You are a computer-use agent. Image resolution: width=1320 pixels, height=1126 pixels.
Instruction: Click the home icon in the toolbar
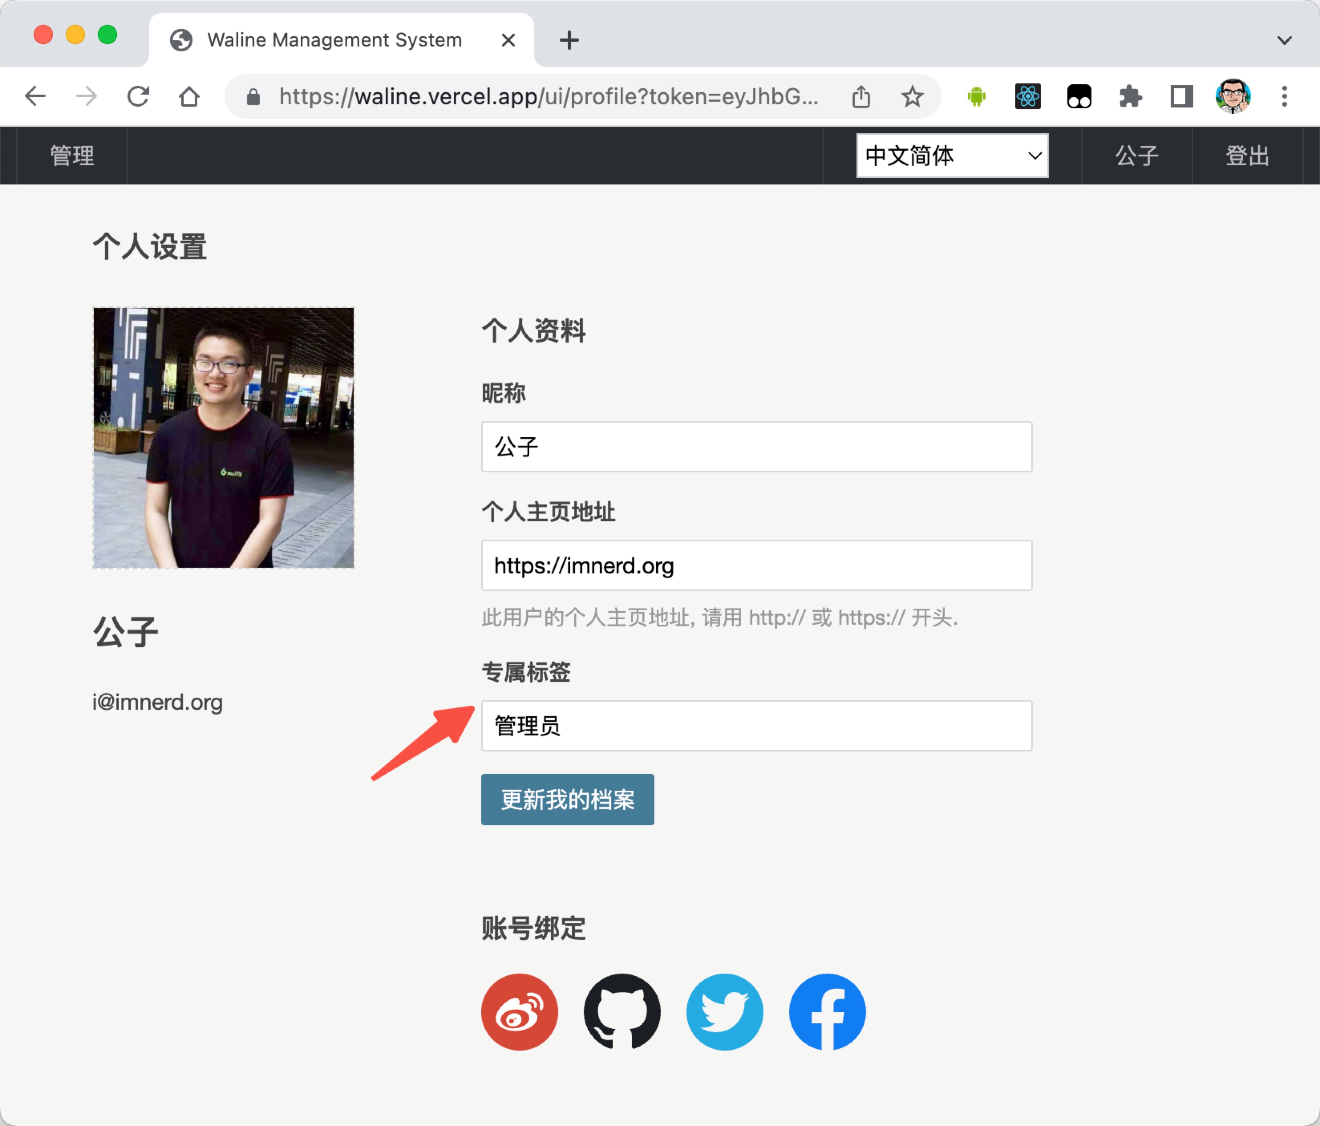pyautogui.click(x=188, y=96)
